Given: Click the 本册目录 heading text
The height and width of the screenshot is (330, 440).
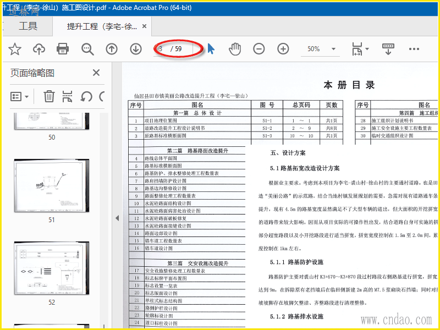Looking at the screenshot, I should tap(349, 85).
